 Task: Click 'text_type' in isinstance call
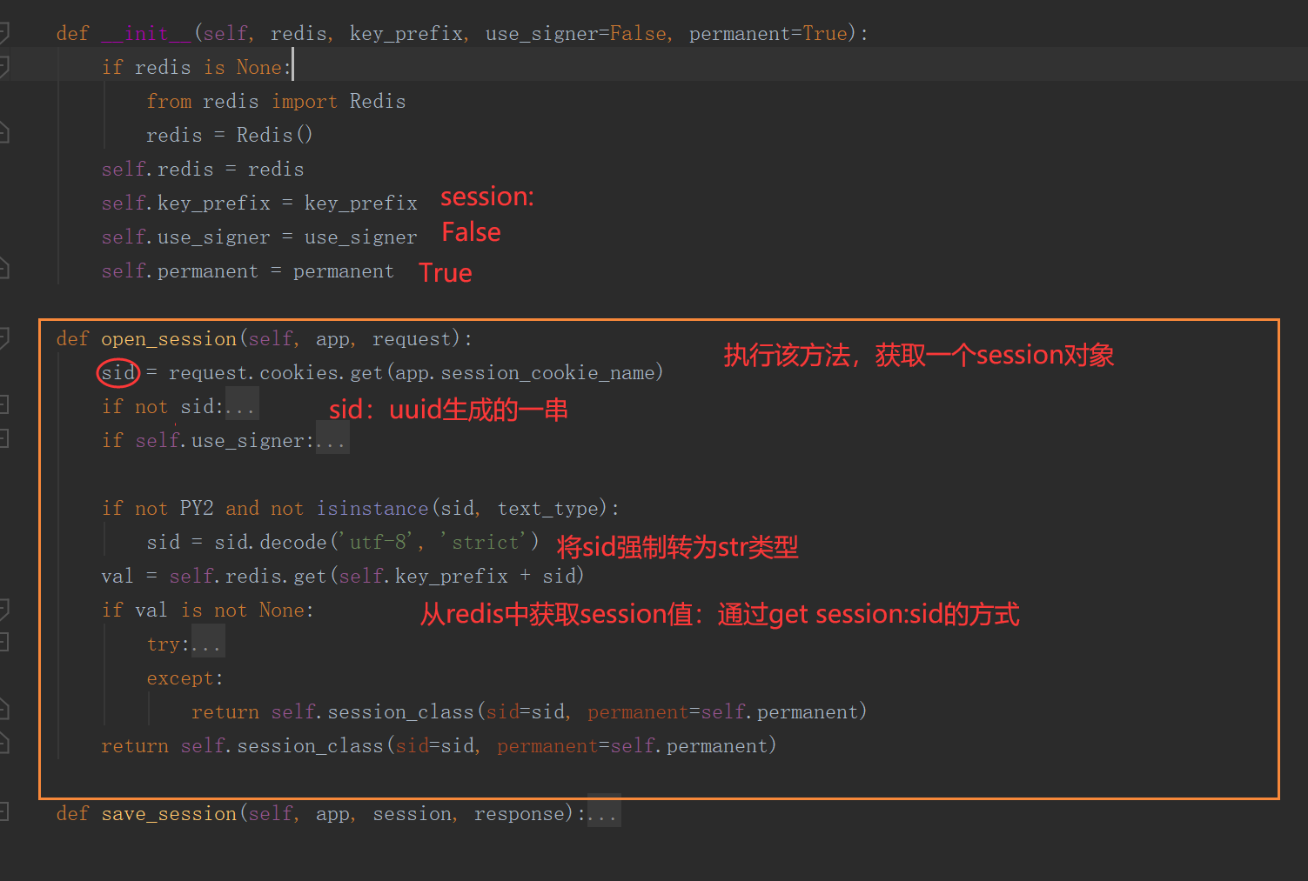[x=548, y=508]
